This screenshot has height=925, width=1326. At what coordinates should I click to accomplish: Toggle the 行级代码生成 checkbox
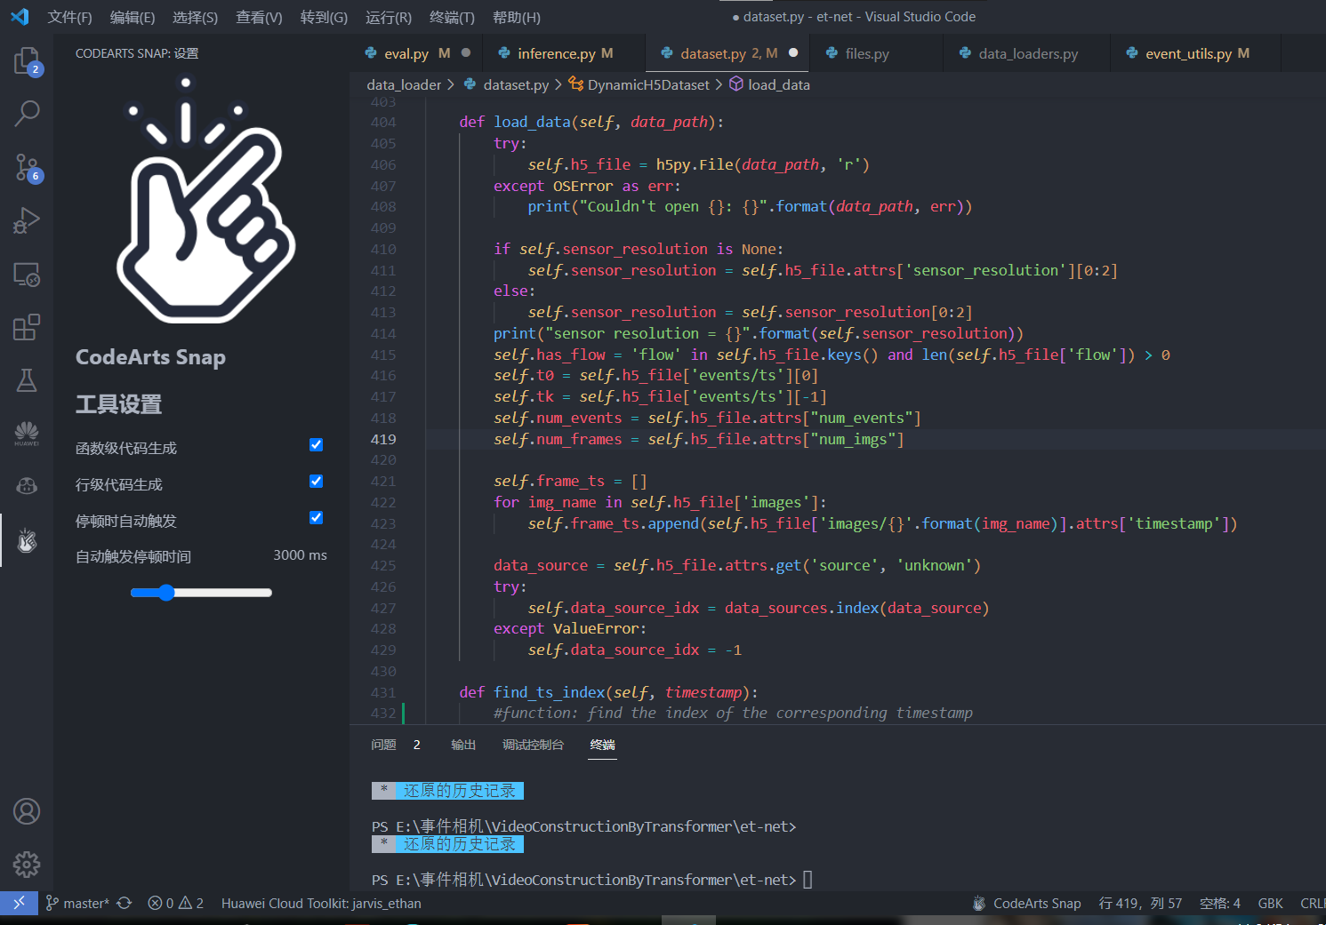(316, 482)
